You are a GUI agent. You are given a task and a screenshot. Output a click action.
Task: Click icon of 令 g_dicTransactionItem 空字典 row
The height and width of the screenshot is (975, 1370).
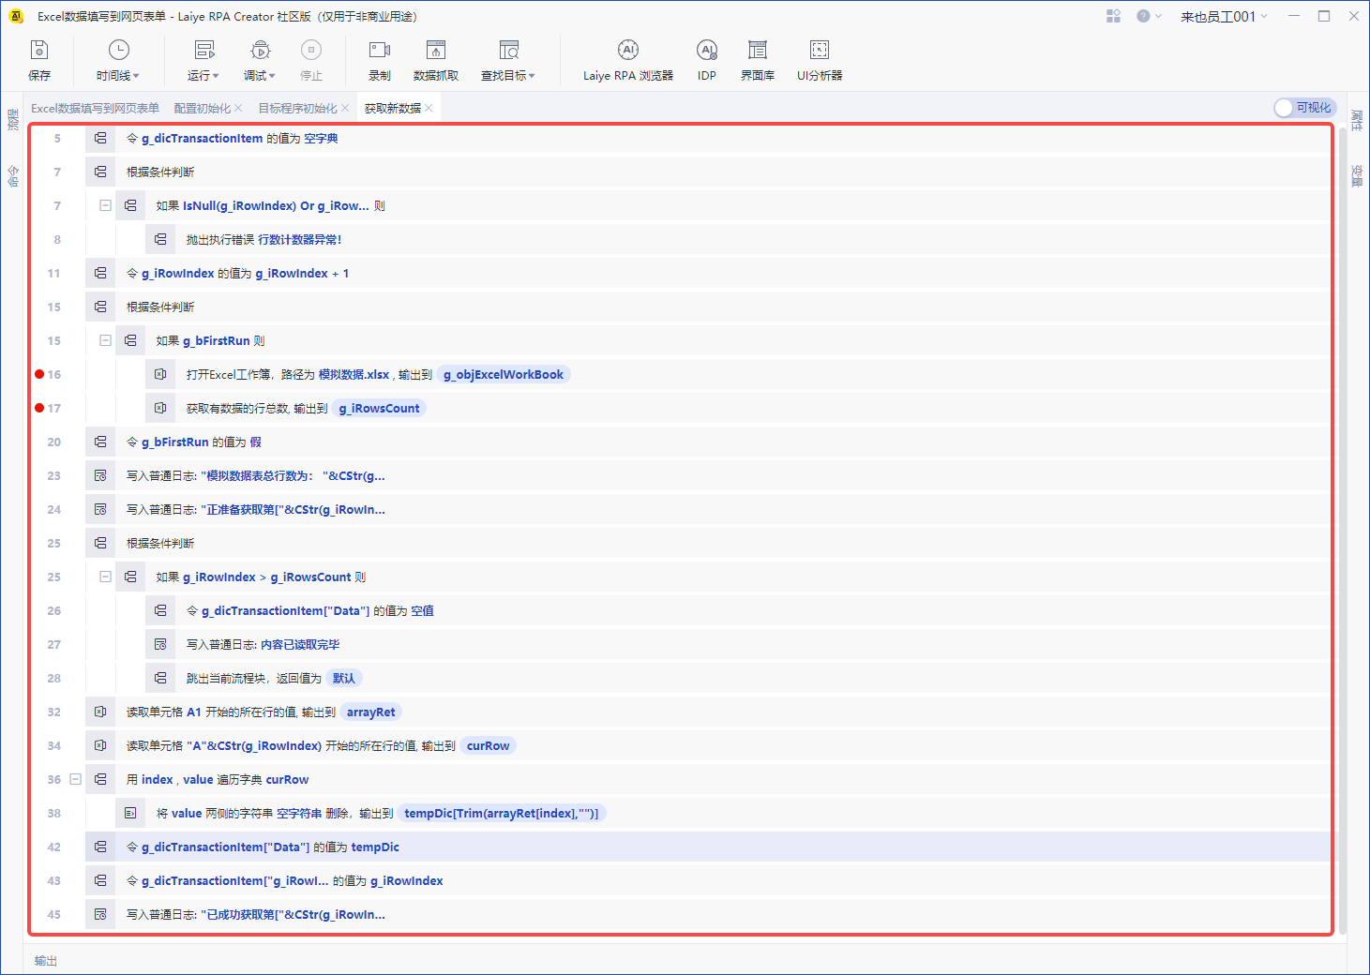coord(100,138)
